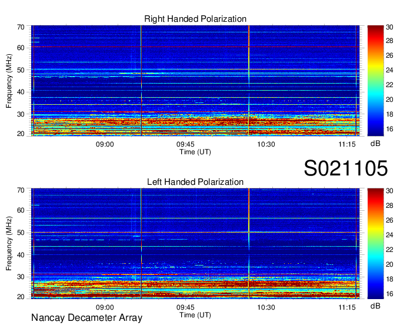
Task: Click '24' on top color bar scale
Action: tap(389, 70)
